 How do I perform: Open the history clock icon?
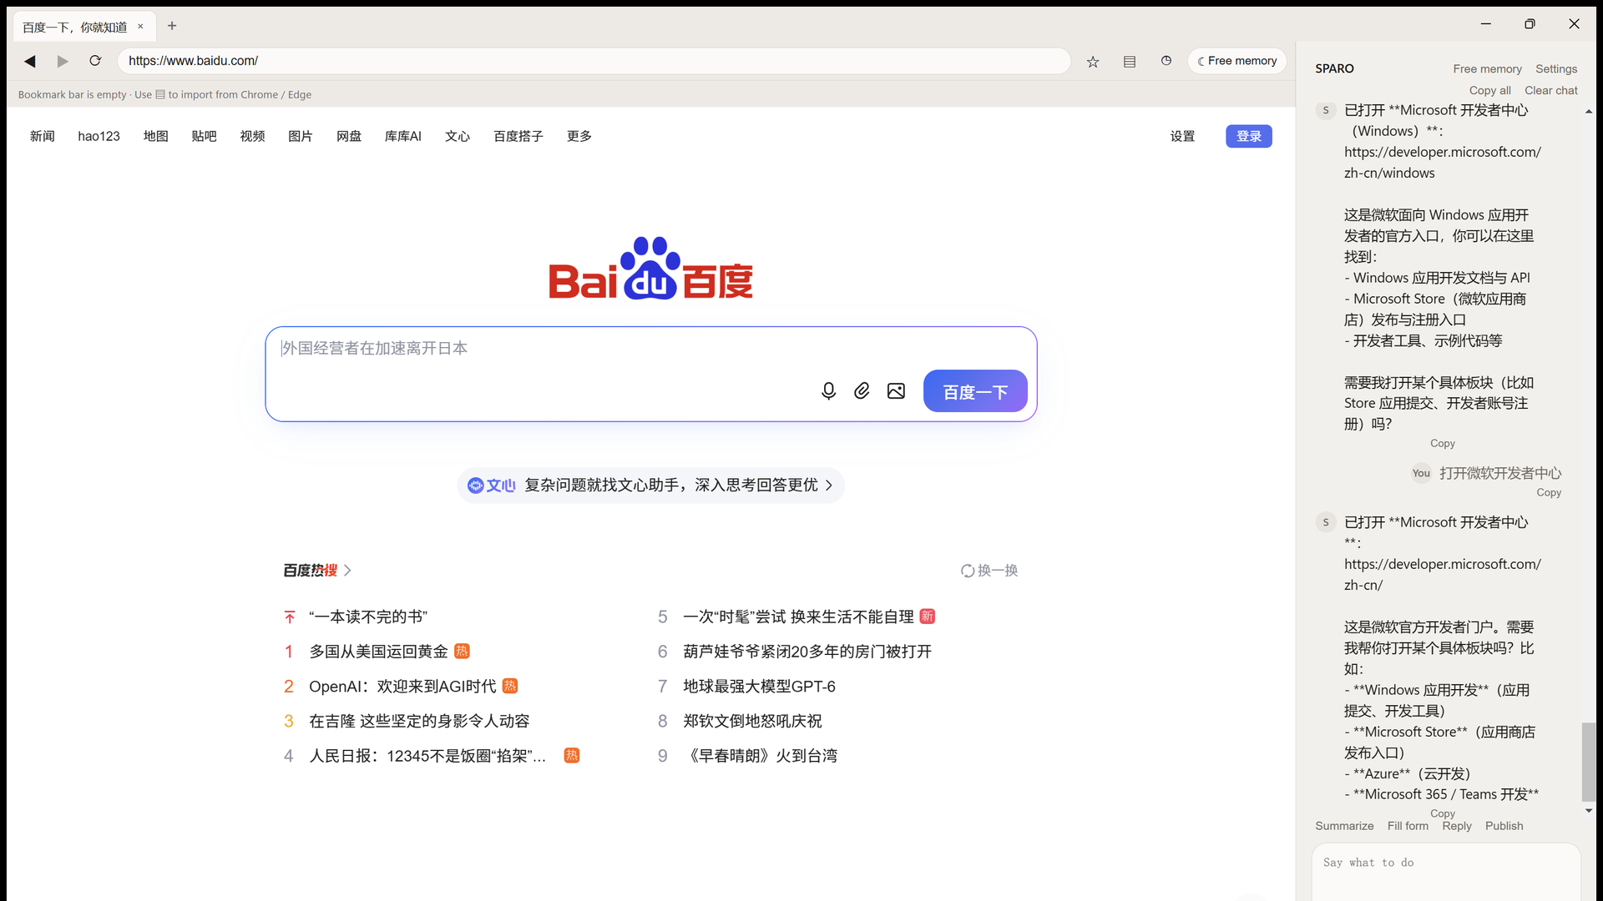pyautogui.click(x=1166, y=61)
